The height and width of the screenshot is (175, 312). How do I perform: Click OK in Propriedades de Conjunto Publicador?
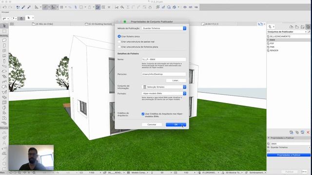176,124
